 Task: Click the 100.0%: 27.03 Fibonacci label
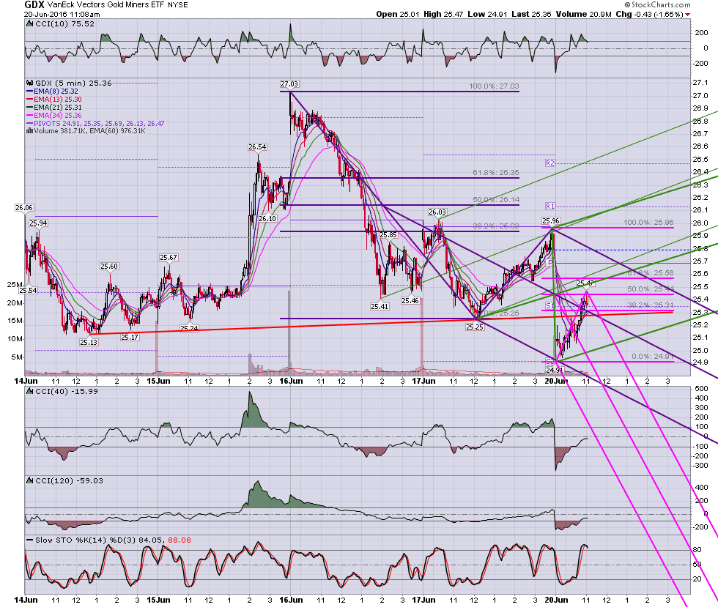pos(494,86)
